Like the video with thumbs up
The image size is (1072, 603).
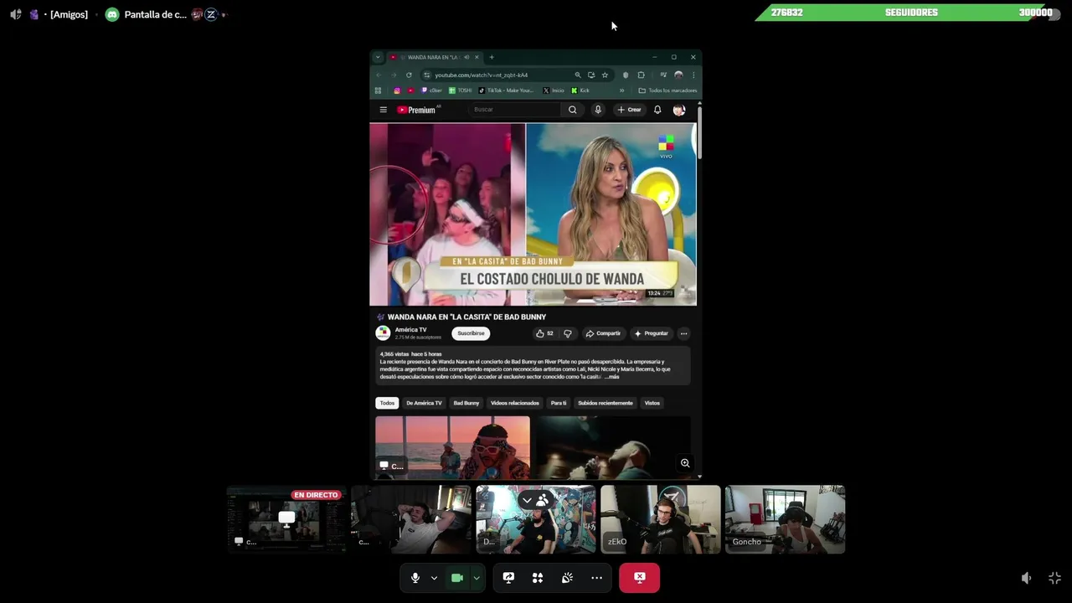click(x=544, y=333)
